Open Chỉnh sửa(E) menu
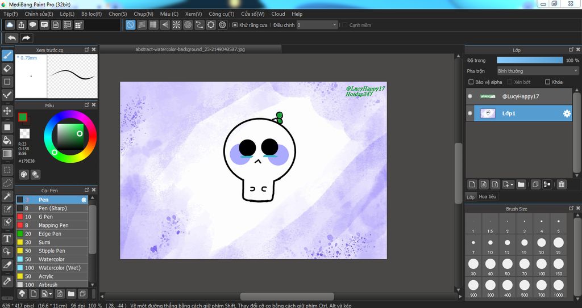 (x=39, y=14)
